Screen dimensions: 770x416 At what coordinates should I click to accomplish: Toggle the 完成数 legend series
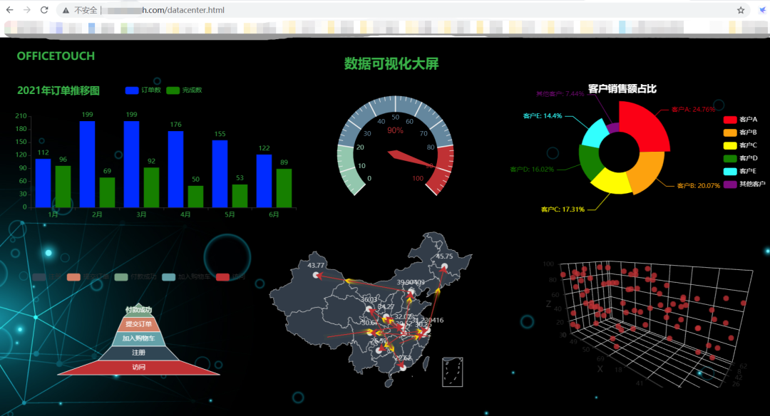tap(184, 90)
